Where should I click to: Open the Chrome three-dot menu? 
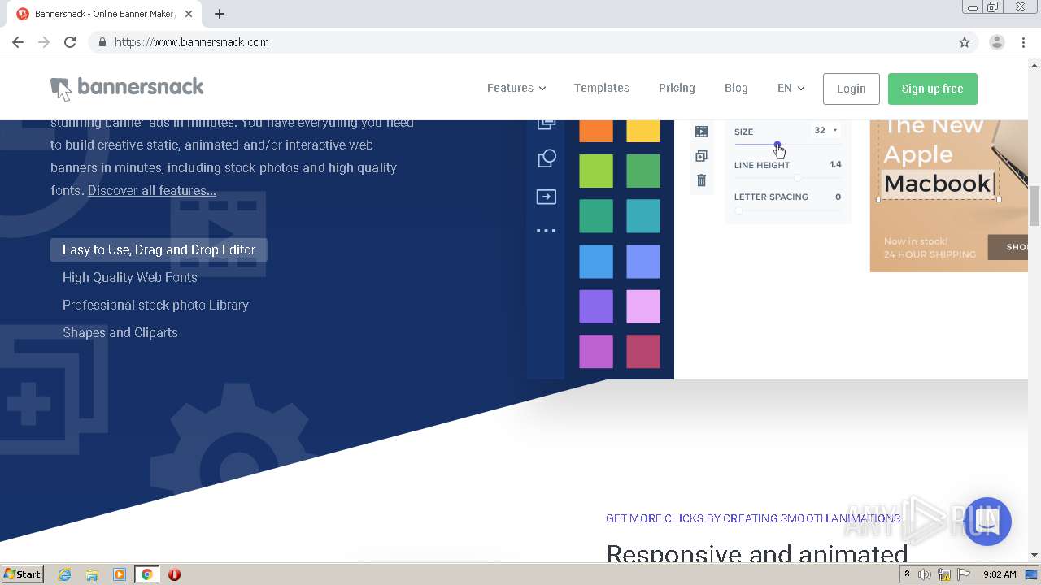click(1023, 42)
